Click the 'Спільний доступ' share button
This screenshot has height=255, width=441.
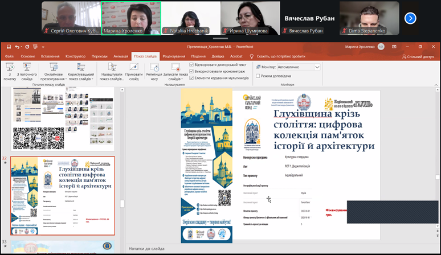pos(417,56)
